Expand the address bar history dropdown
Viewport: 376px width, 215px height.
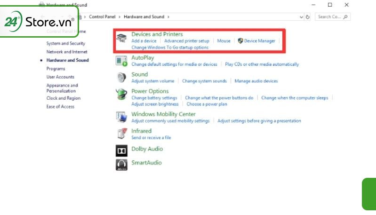click(302, 17)
